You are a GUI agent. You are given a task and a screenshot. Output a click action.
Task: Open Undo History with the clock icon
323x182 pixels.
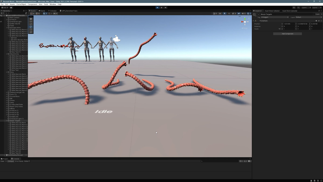point(294,8)
